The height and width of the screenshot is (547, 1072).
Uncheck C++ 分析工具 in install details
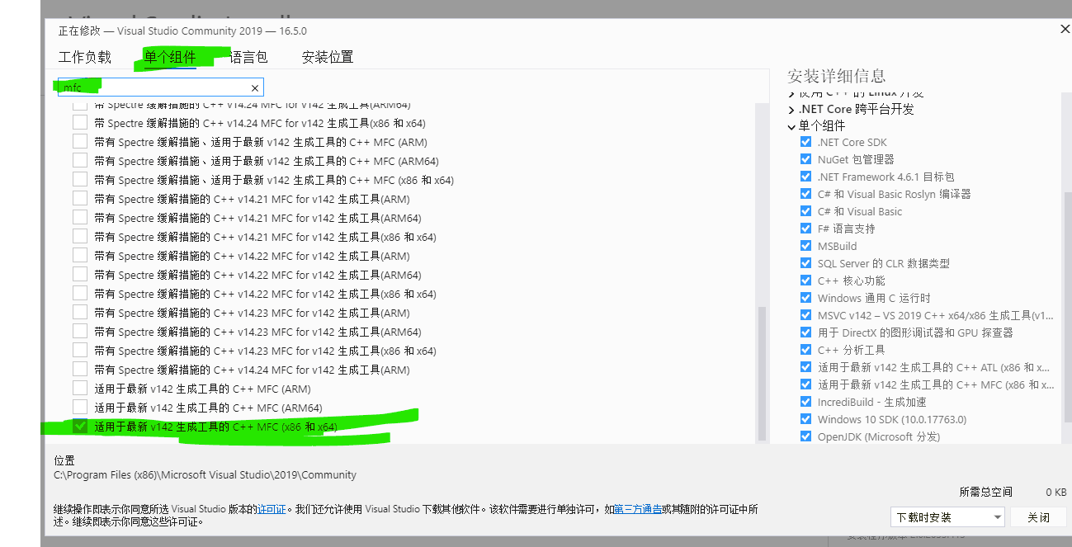coord(805,350)
